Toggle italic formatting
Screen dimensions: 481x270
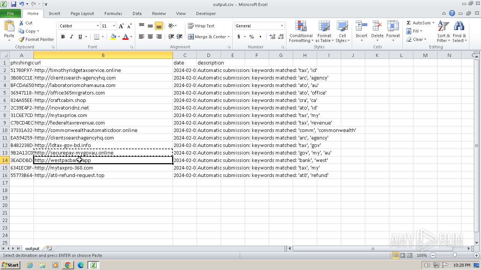point(71,37)
